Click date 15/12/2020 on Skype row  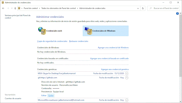(119, 73)
